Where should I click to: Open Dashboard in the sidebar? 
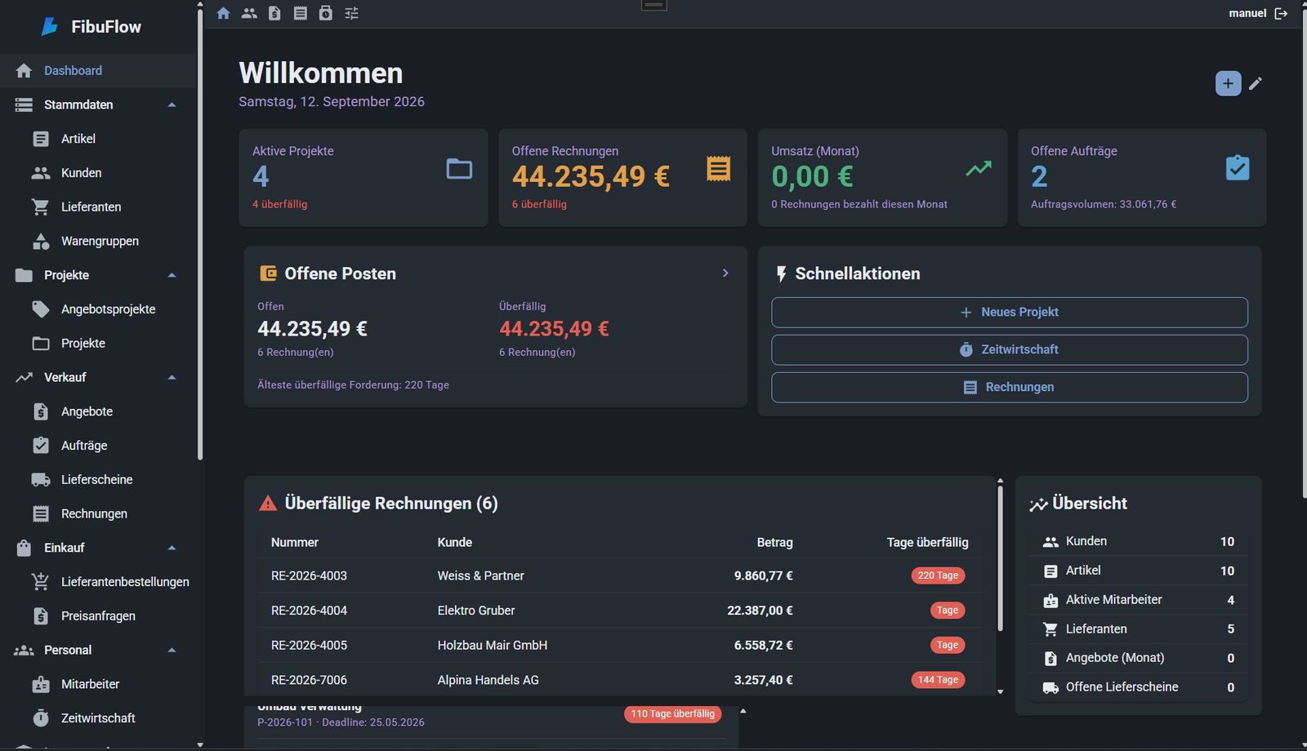click(98, 70)
